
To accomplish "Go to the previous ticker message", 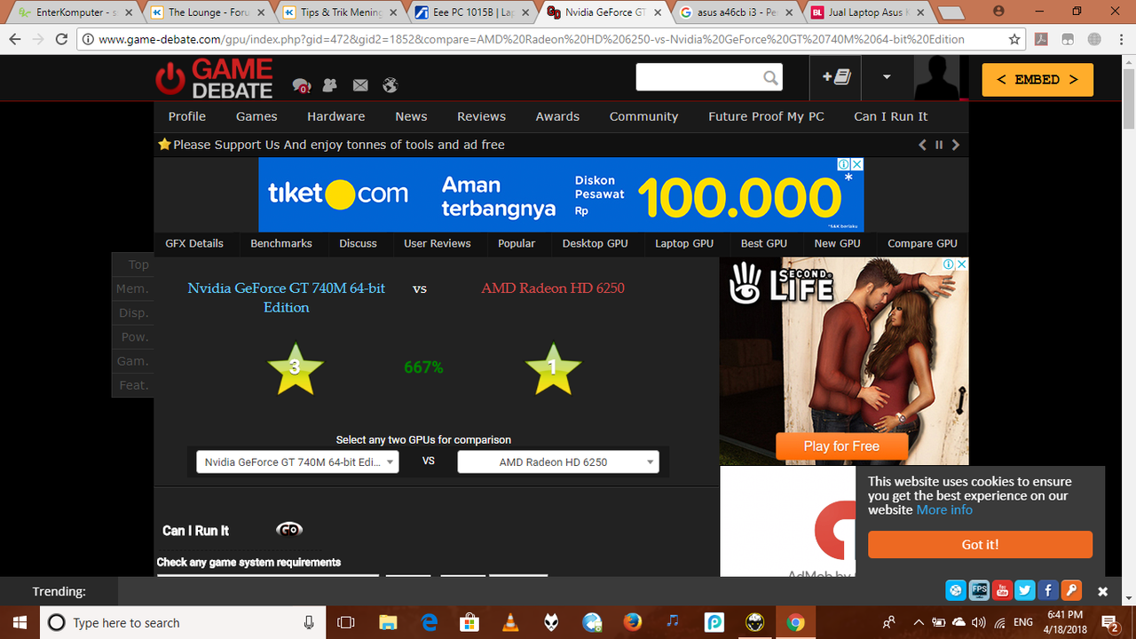I will point(923,145).
